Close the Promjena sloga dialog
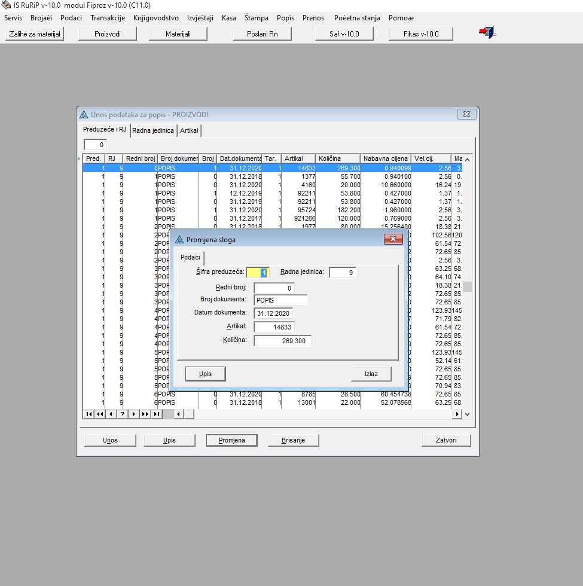 [x=393, y=239]
